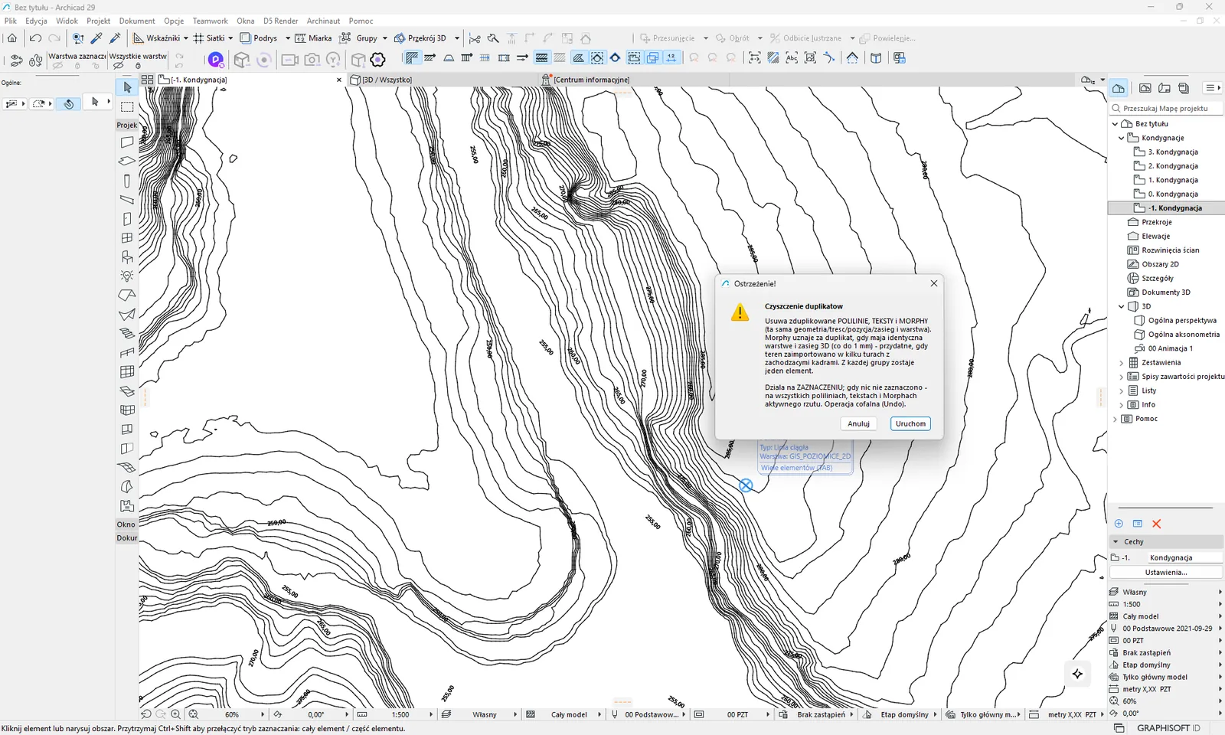Collapse the Kondygnacje tree node
Viewport: 1225px width, 735px height.
(1122, 139)
